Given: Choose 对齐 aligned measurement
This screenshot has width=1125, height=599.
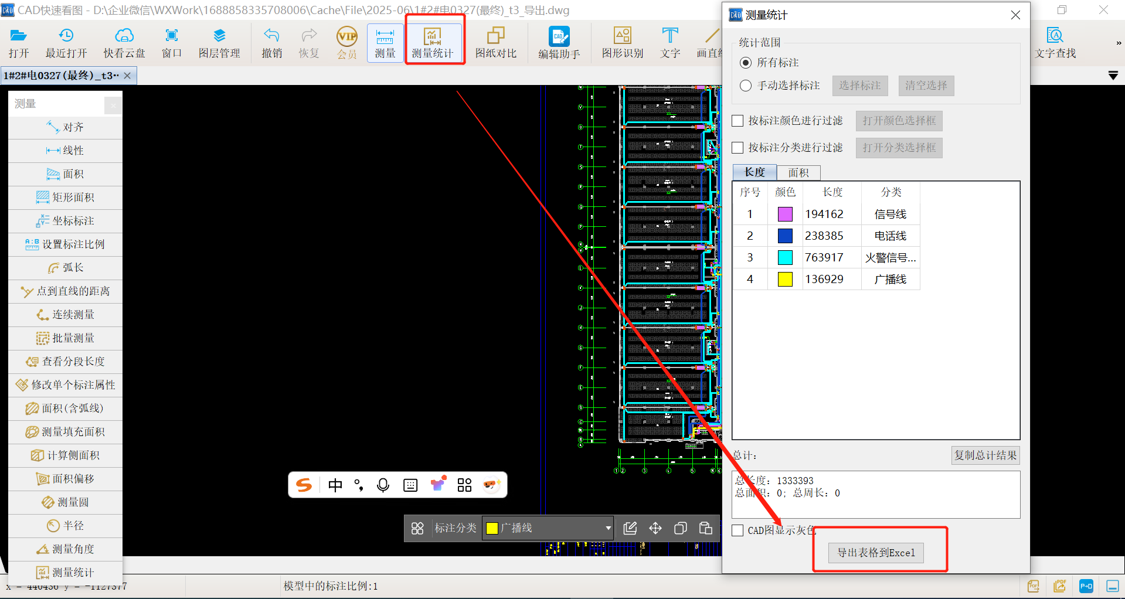Looking at the screenshot, I should click(x=65, y=127).
